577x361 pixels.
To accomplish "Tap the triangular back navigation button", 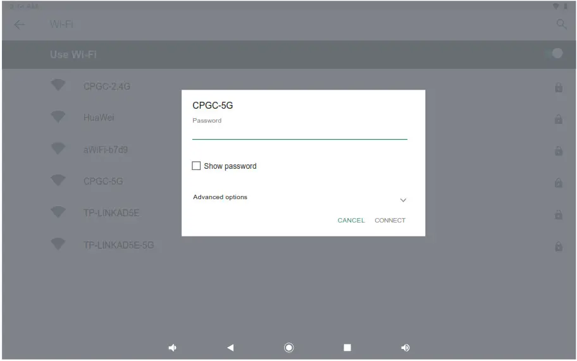I will point(230,347).
